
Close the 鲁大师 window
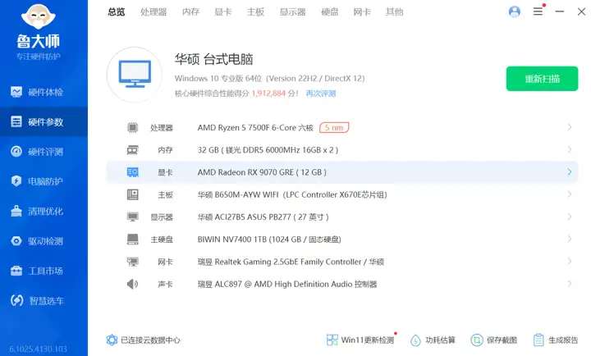(581, 11)
